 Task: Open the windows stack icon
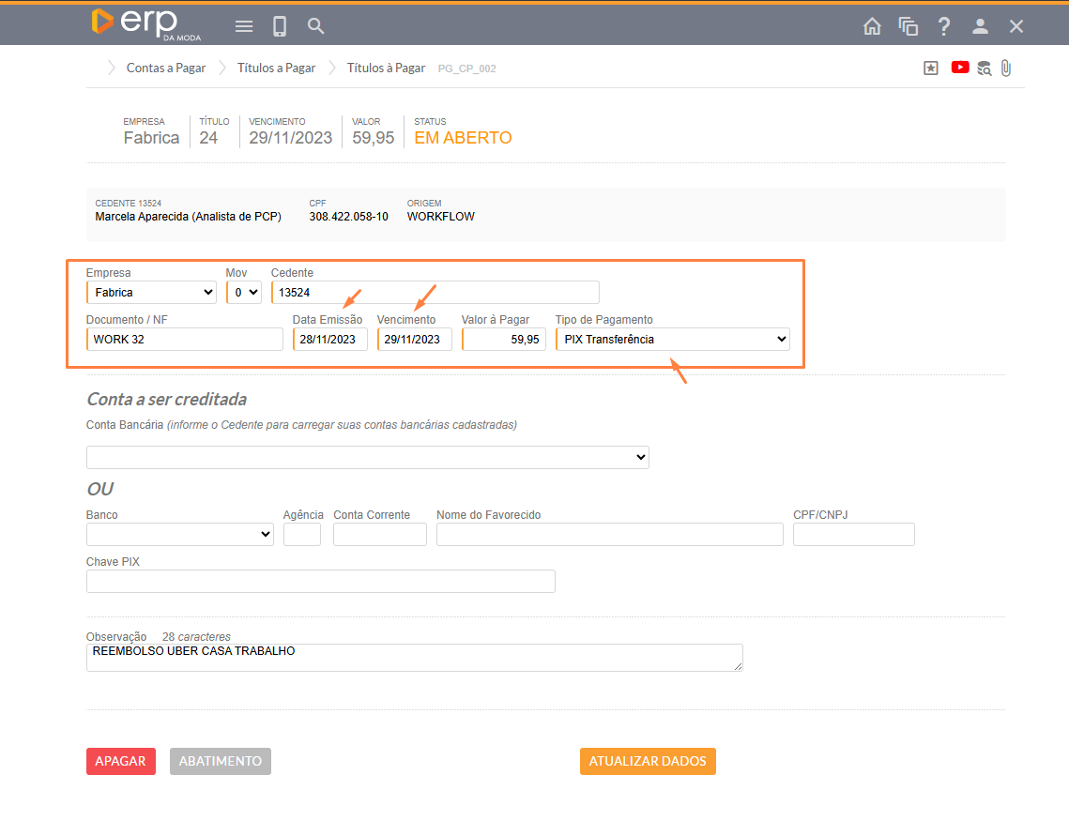[x=908, y=26]
